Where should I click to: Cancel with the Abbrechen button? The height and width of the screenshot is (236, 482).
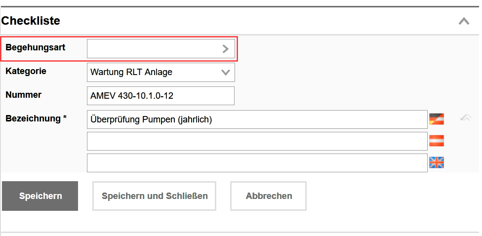(269, 196)
